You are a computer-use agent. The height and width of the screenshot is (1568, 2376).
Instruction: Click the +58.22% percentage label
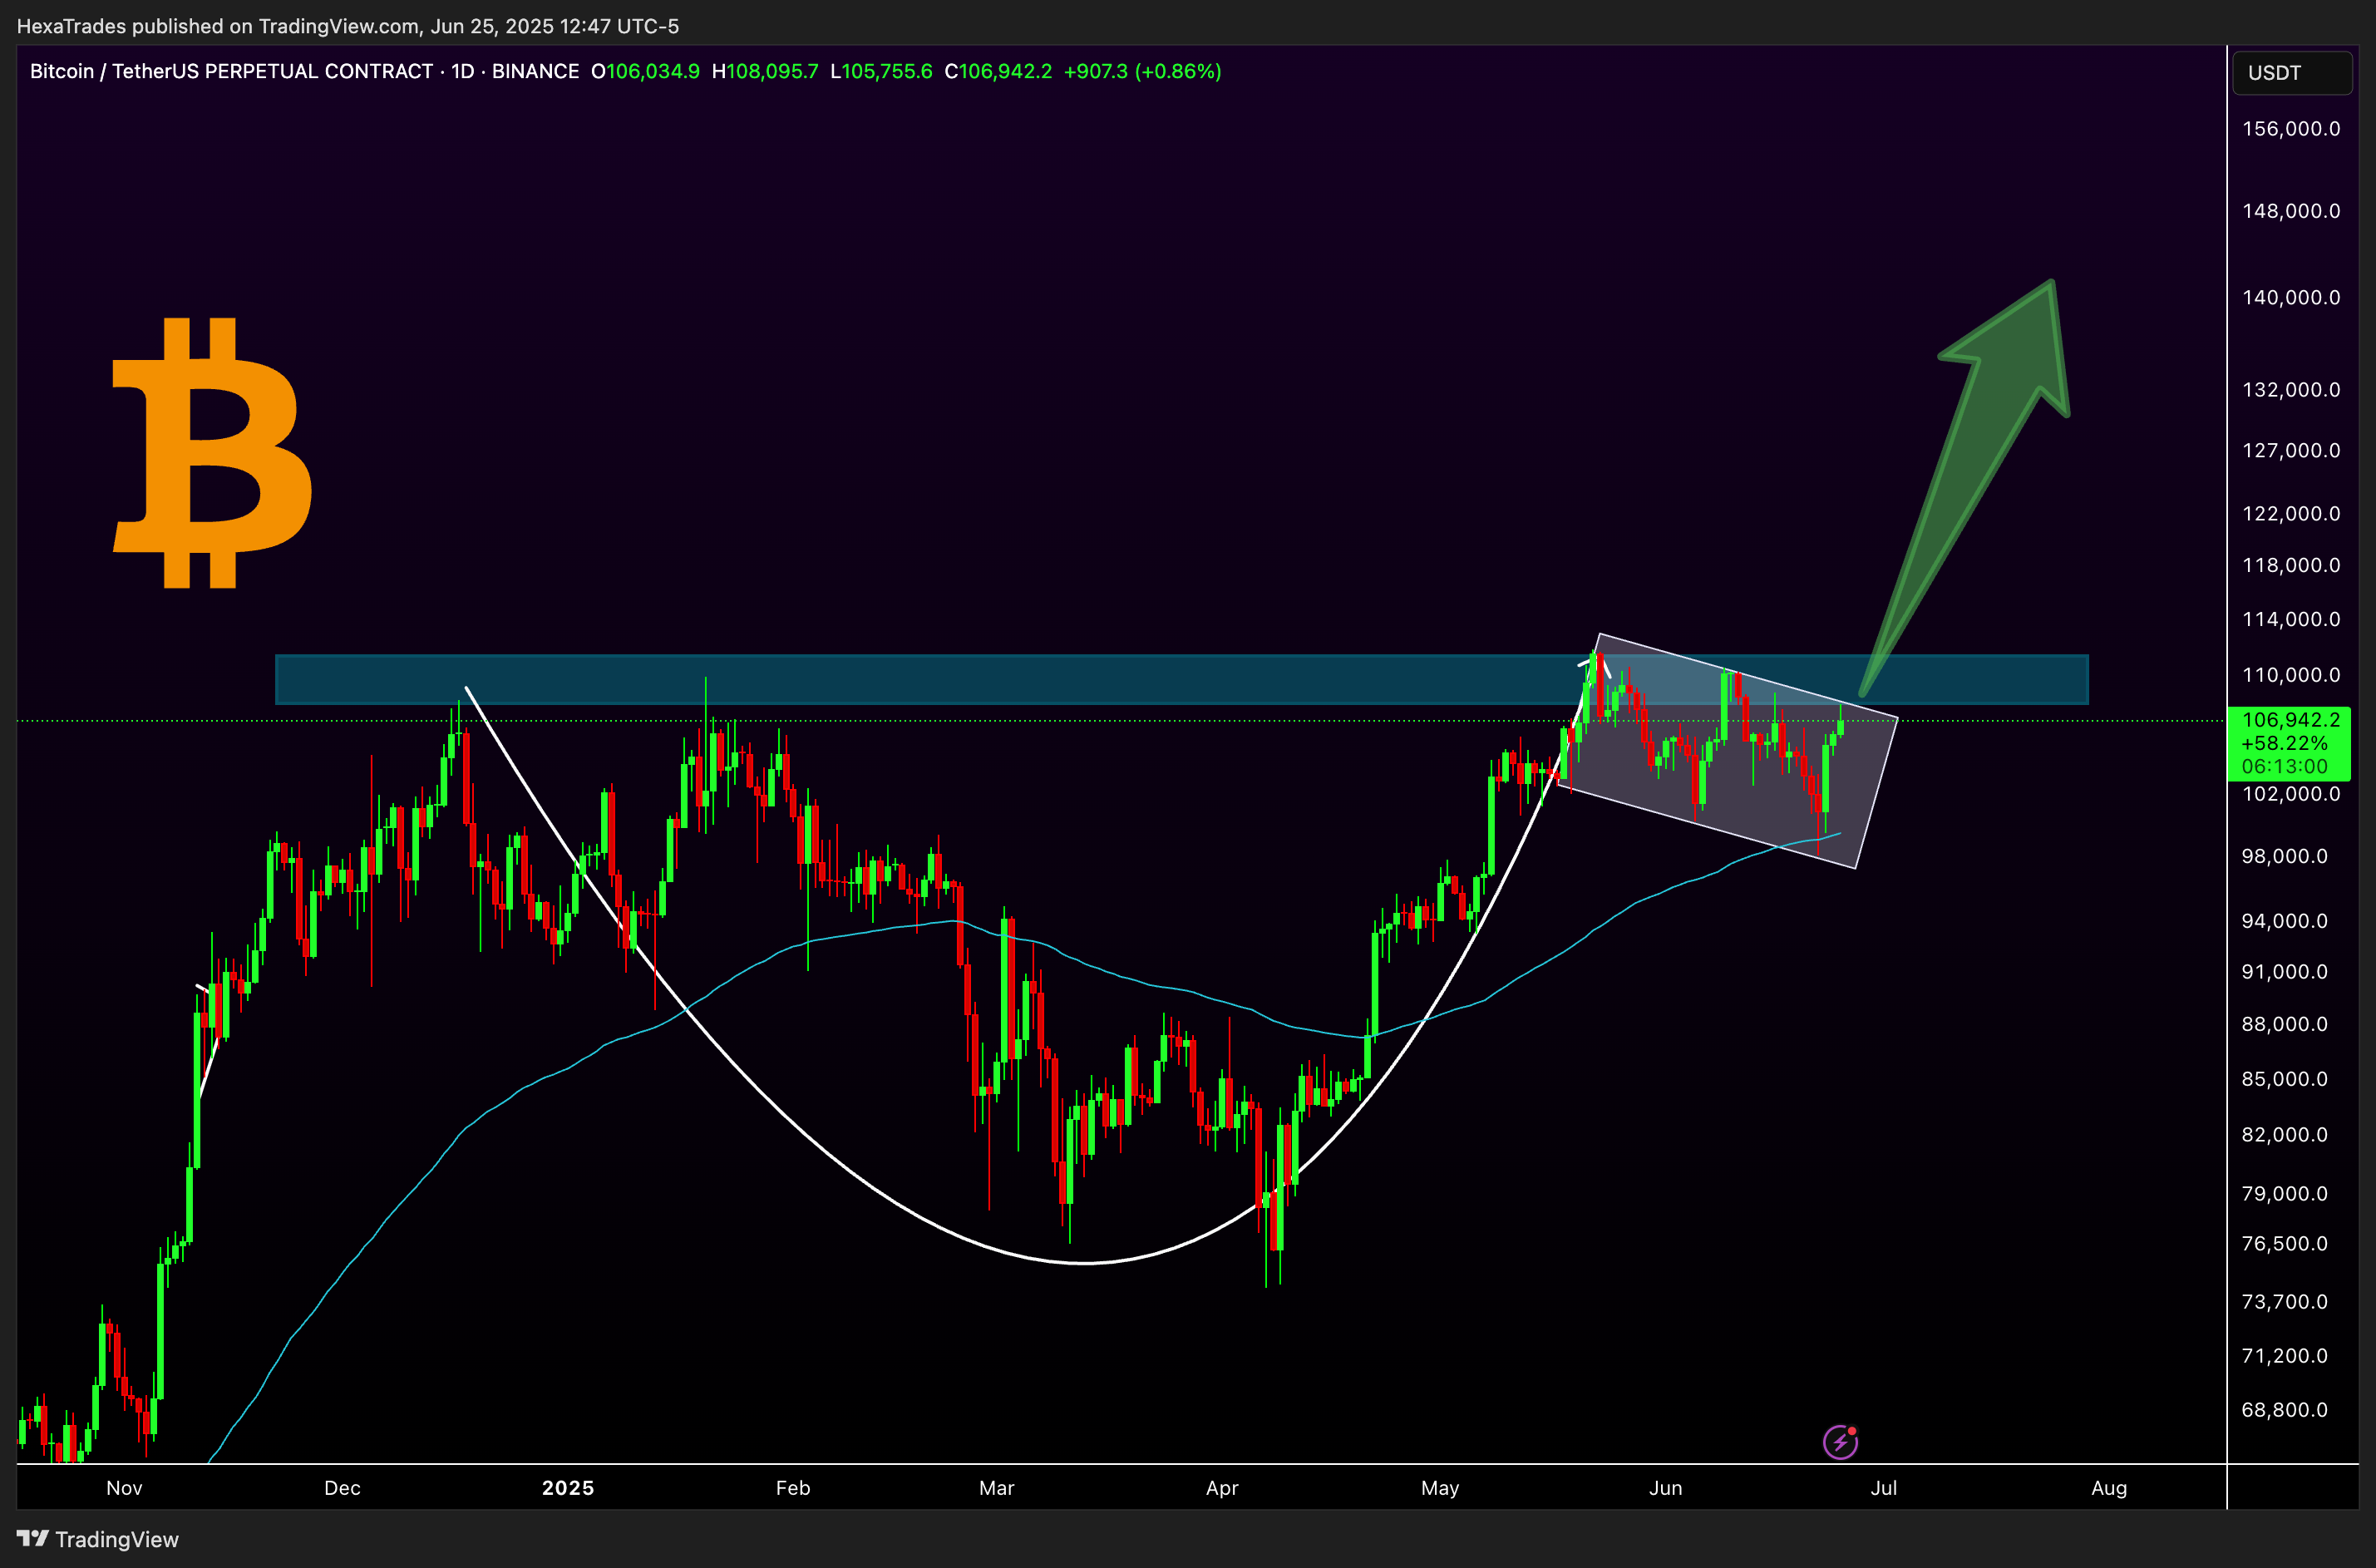2284,744
